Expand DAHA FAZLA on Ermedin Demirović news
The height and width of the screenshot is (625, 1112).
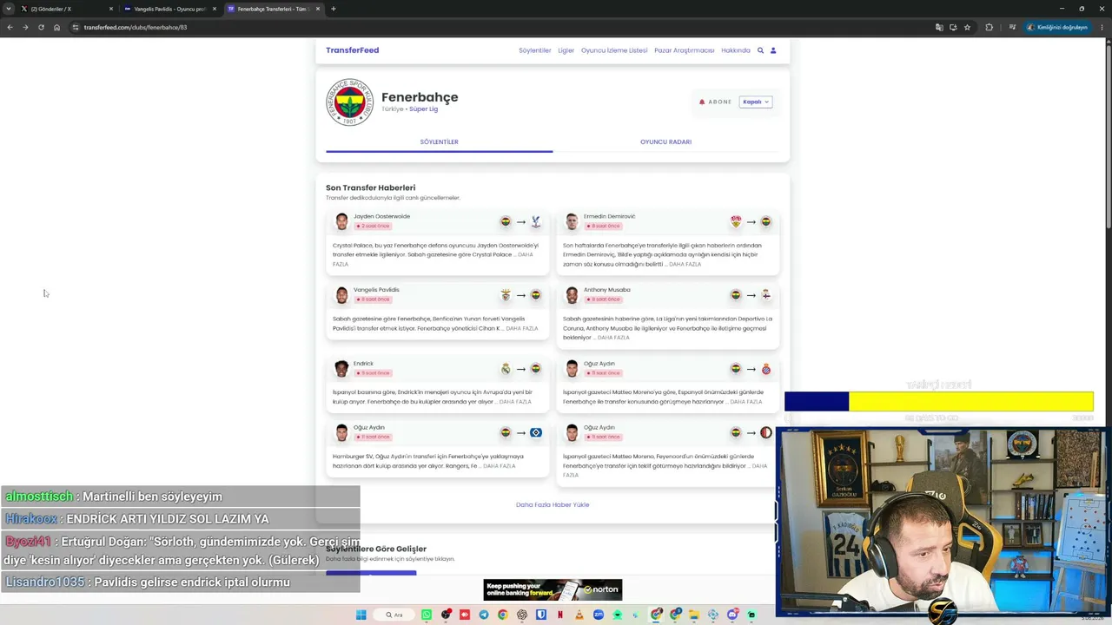tap(685, 264)
